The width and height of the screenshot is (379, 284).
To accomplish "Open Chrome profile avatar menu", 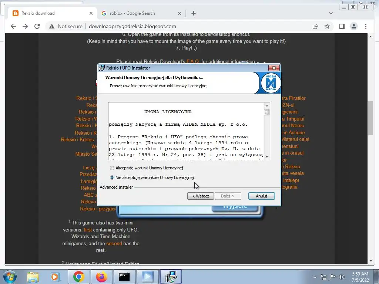I will pyautogui.click(x=353, y=26).
